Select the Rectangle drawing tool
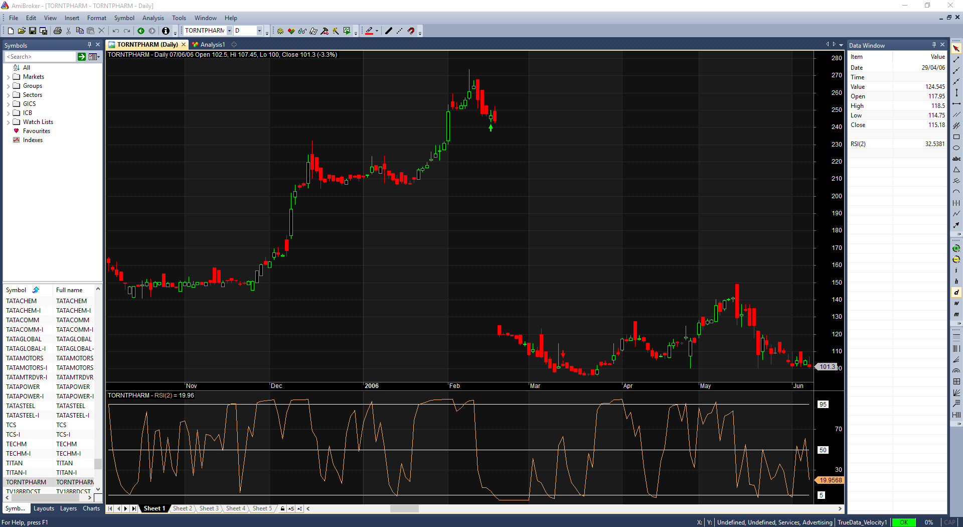 click(x=956, y=137)
